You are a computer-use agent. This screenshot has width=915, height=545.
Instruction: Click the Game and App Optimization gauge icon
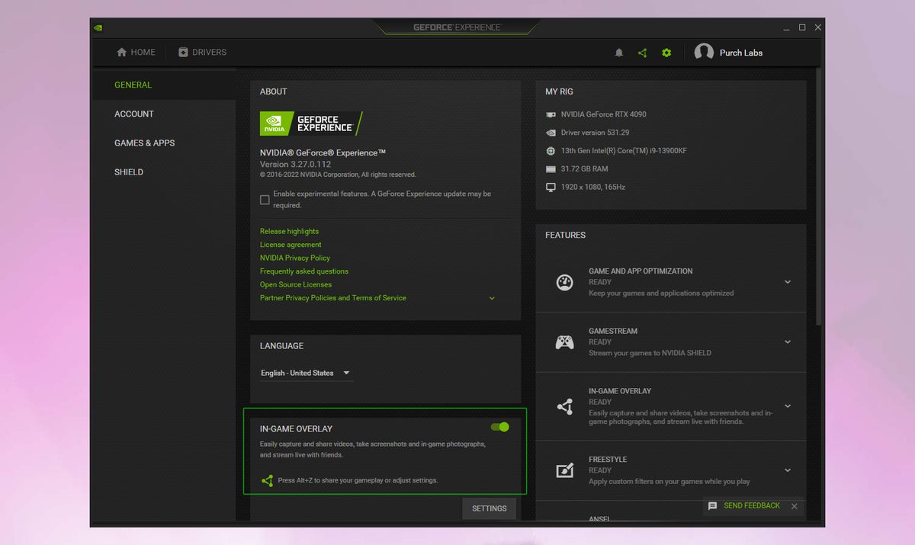(564, 282)
